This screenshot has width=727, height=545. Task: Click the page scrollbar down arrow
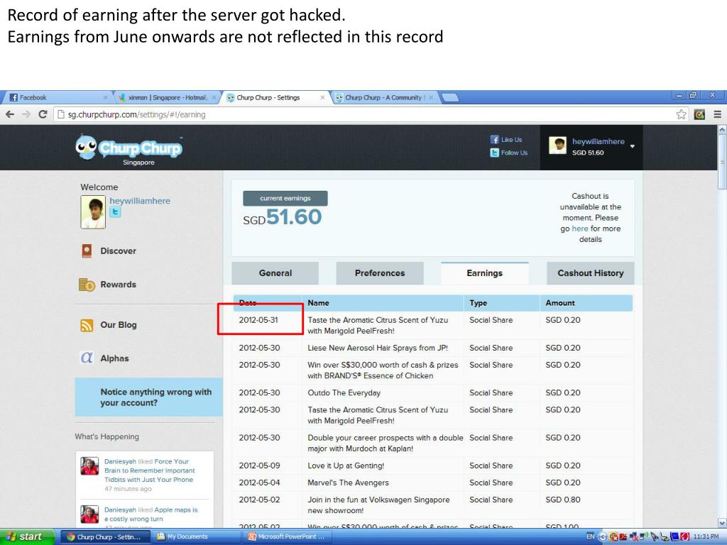pos(722,523)
